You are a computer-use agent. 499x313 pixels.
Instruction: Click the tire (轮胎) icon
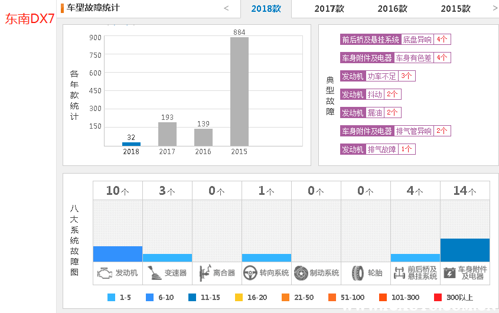pos(358,273)
